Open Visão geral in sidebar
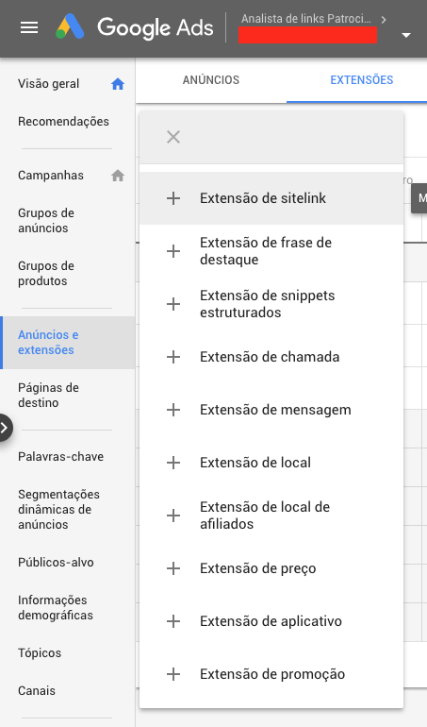 (x=49, y=84)
